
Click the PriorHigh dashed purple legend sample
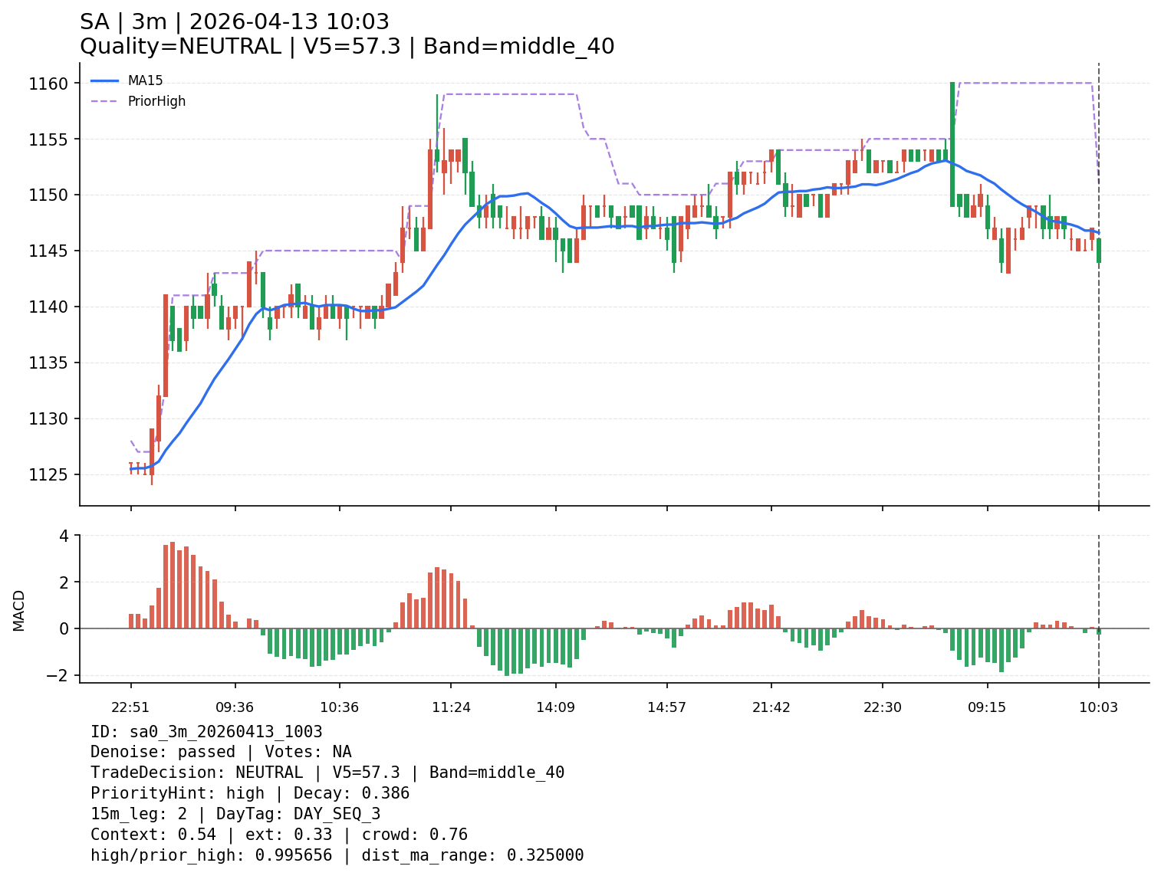tap(105, 101)
